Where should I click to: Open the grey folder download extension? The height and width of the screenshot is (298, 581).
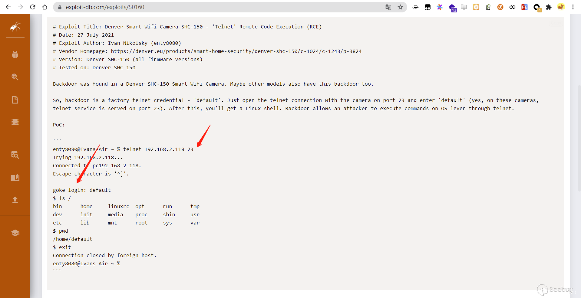click(x=464, y=7)
